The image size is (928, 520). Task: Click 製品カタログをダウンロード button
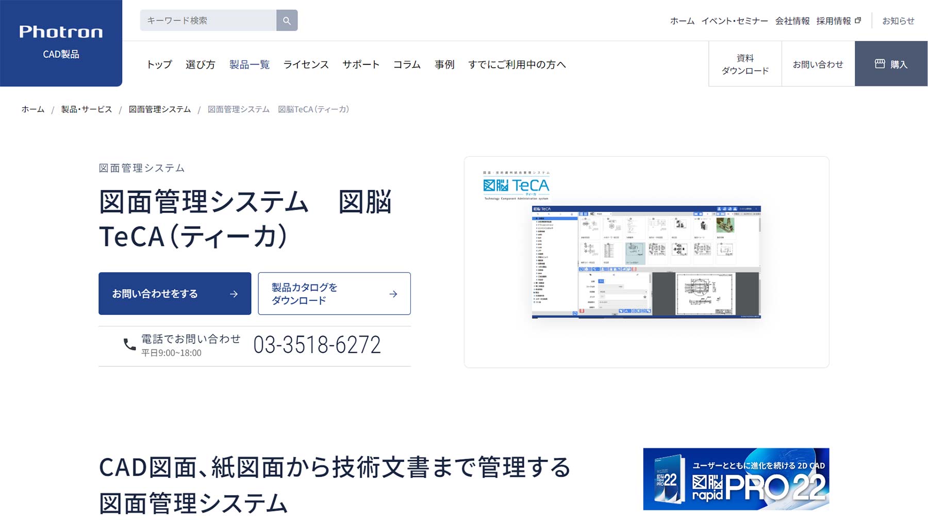tap(334, 294)
